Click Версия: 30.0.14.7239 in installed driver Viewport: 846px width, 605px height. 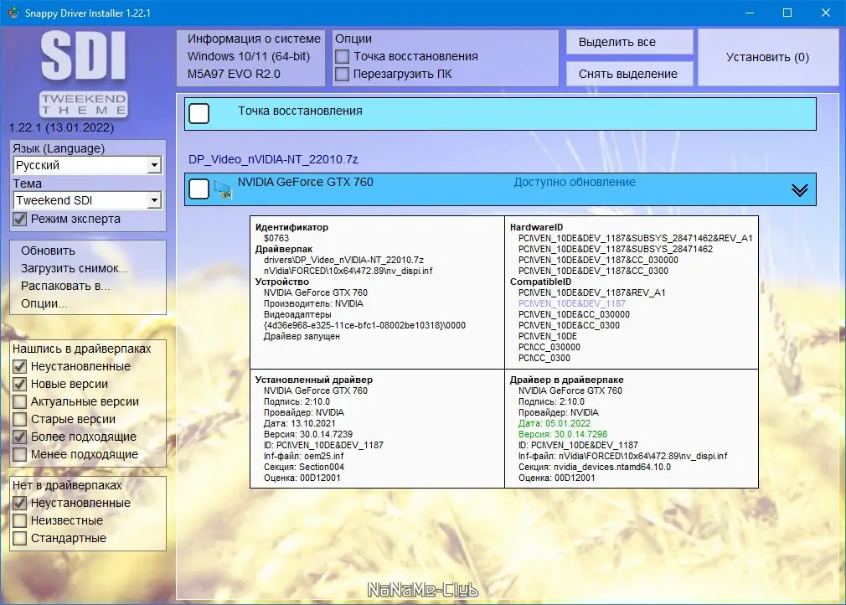(x=308, y=434)
